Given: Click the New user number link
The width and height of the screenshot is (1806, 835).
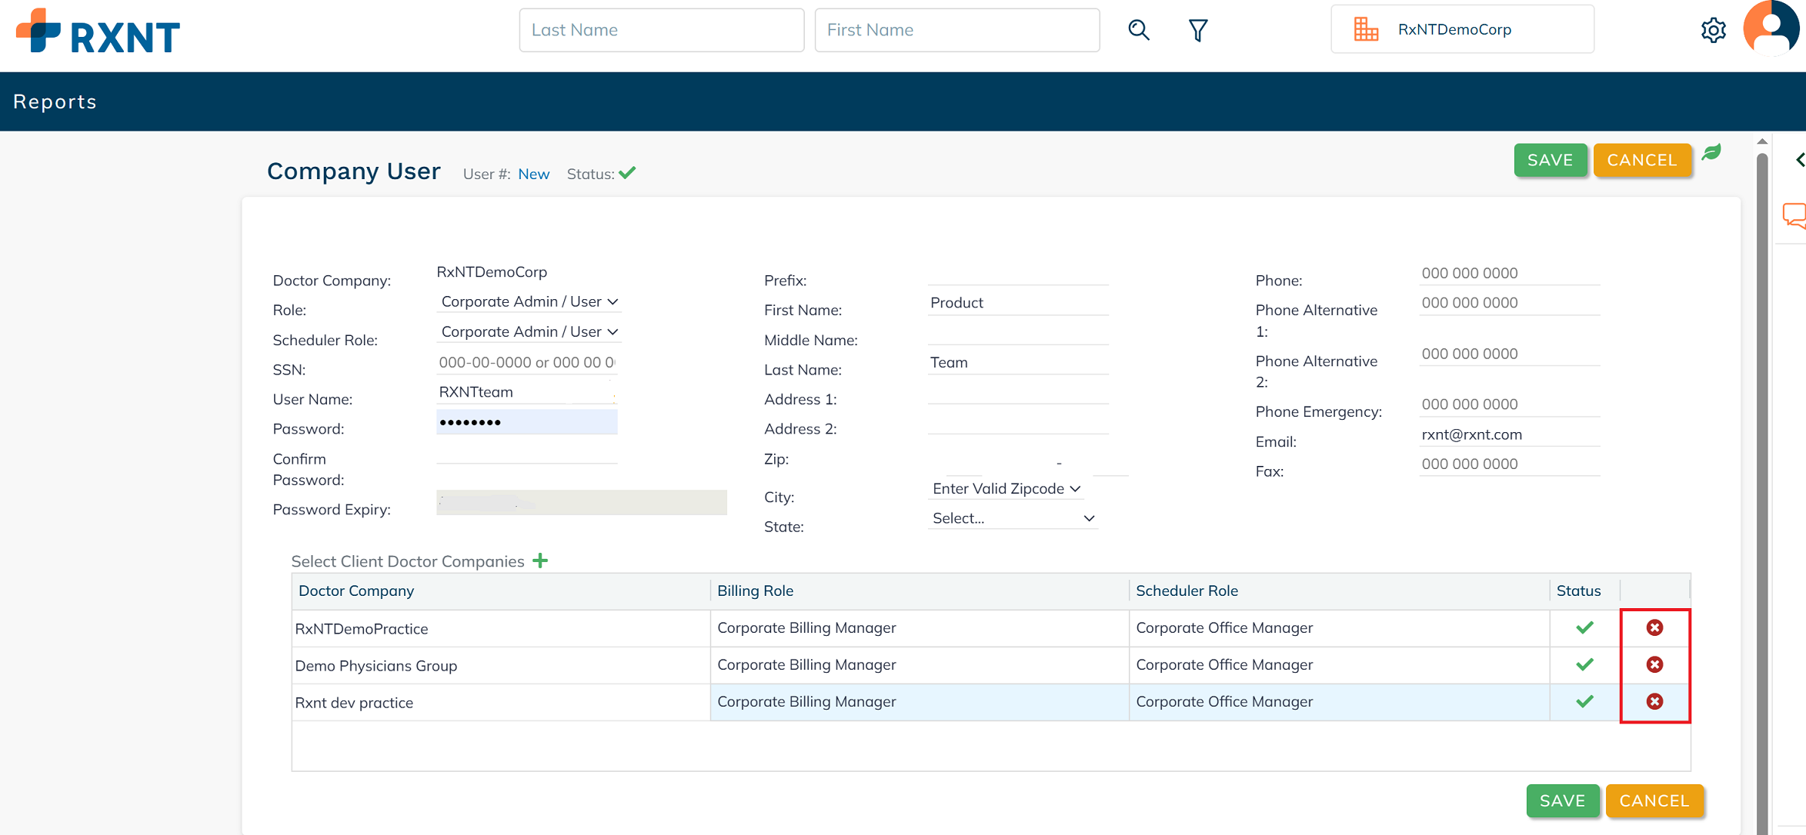Looking at the screenshot, I should point(533,174).
